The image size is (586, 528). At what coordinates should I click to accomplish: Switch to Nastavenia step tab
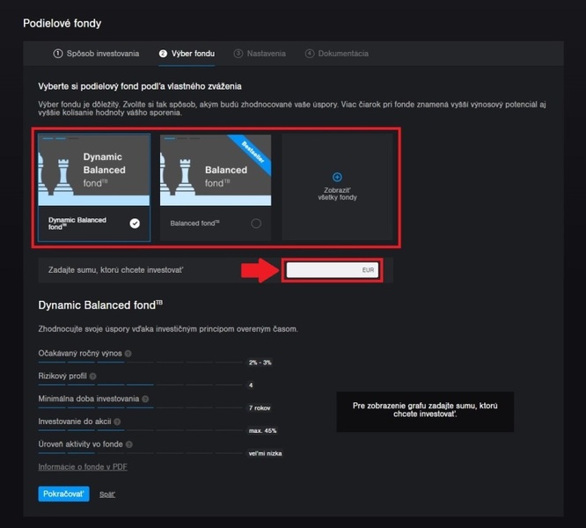coord(260,54)
